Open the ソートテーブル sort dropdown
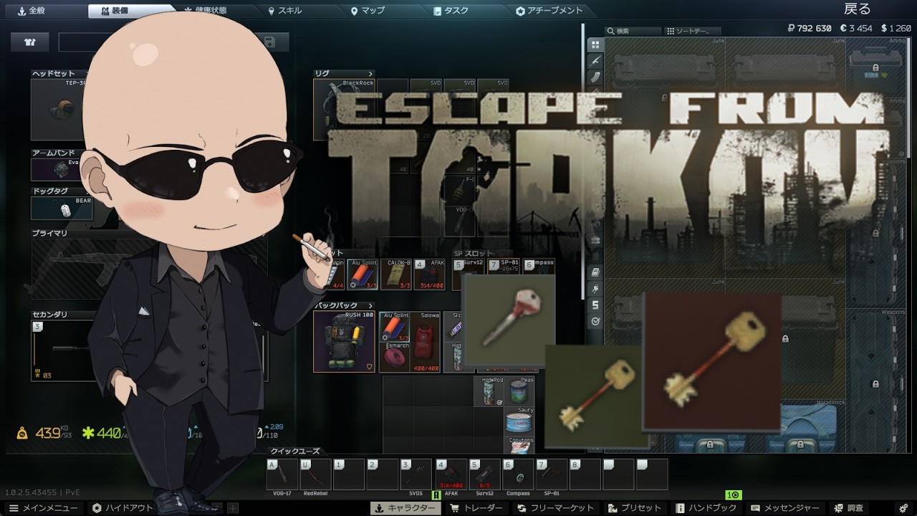Viewport: 917px width, 516px height. [692, 31]
